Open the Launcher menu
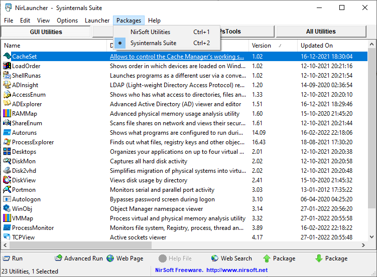377x277 pixels. [97, 21]
